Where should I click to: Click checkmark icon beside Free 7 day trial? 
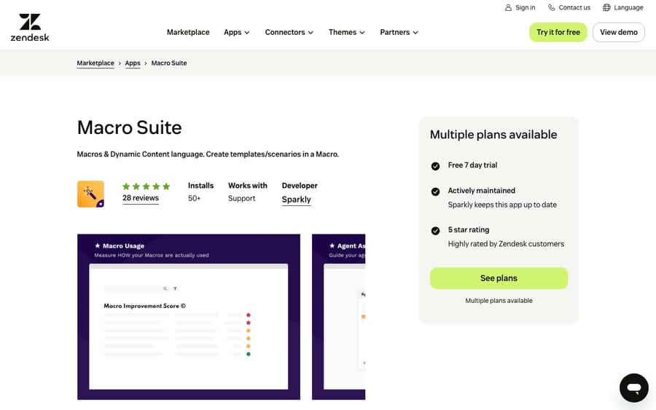pyautogui.click(x=435, y=166)
